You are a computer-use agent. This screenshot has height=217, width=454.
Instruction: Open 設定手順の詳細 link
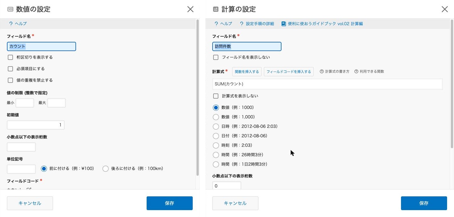(260, 24)
